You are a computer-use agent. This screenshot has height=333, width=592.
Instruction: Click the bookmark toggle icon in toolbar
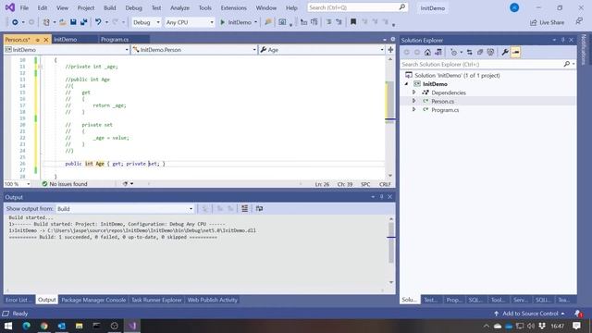click(353, 22)
